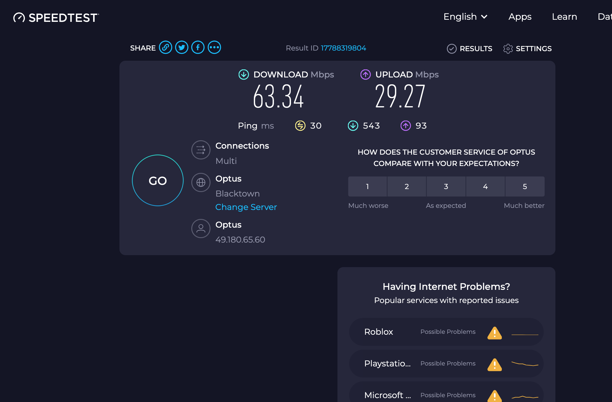Image resolution: width=612 pixels, height=402 pixels.
Task: Rate Optus customer service 5
Action: (525, 186)
